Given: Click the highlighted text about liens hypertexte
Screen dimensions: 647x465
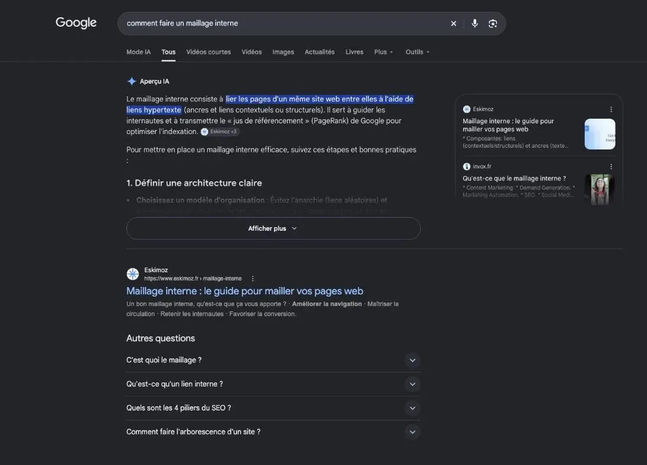Looking at the screenshot, I should click(270, 104).
